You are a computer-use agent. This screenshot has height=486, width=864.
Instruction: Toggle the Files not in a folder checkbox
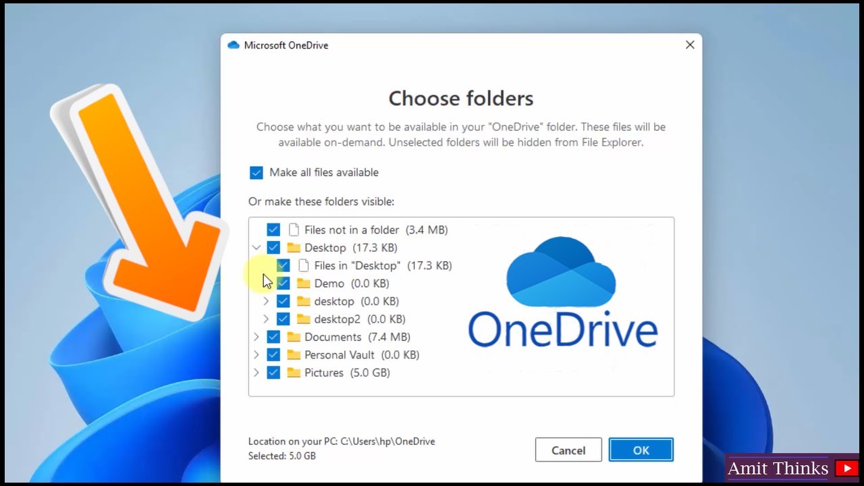click(x=273, y=230)
